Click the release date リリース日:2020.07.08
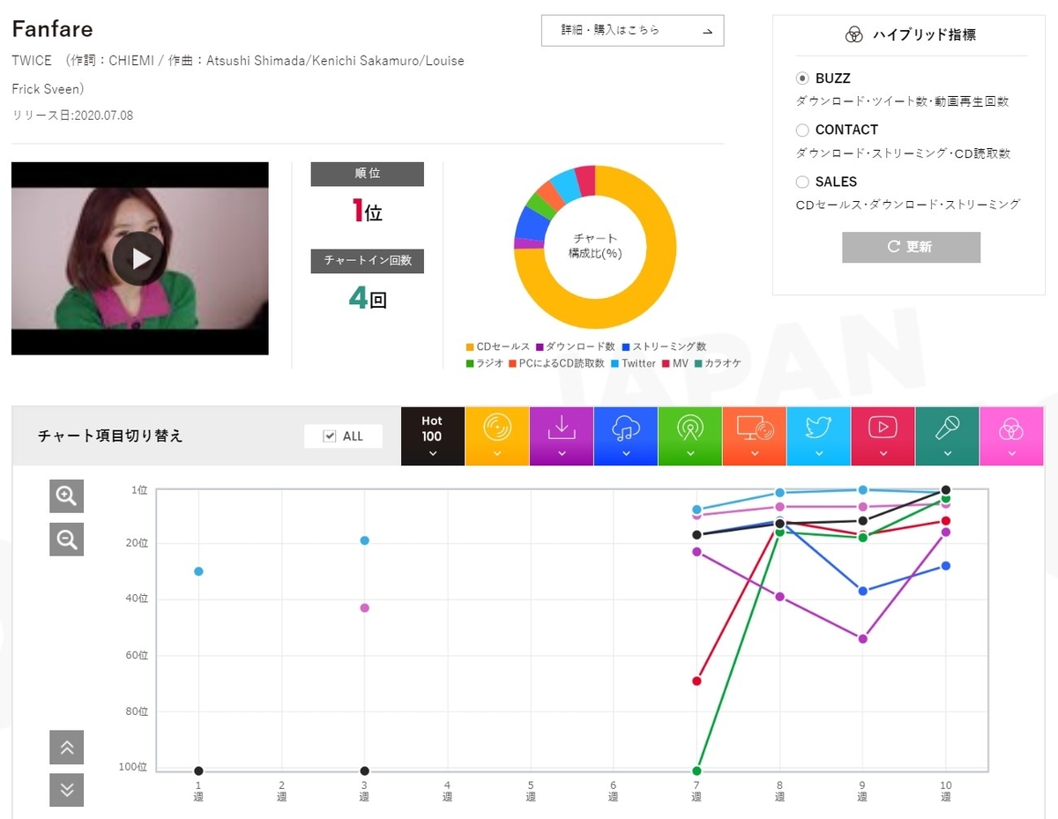Viewport: 1058px width, 819px height. click(x=72, y=115)
